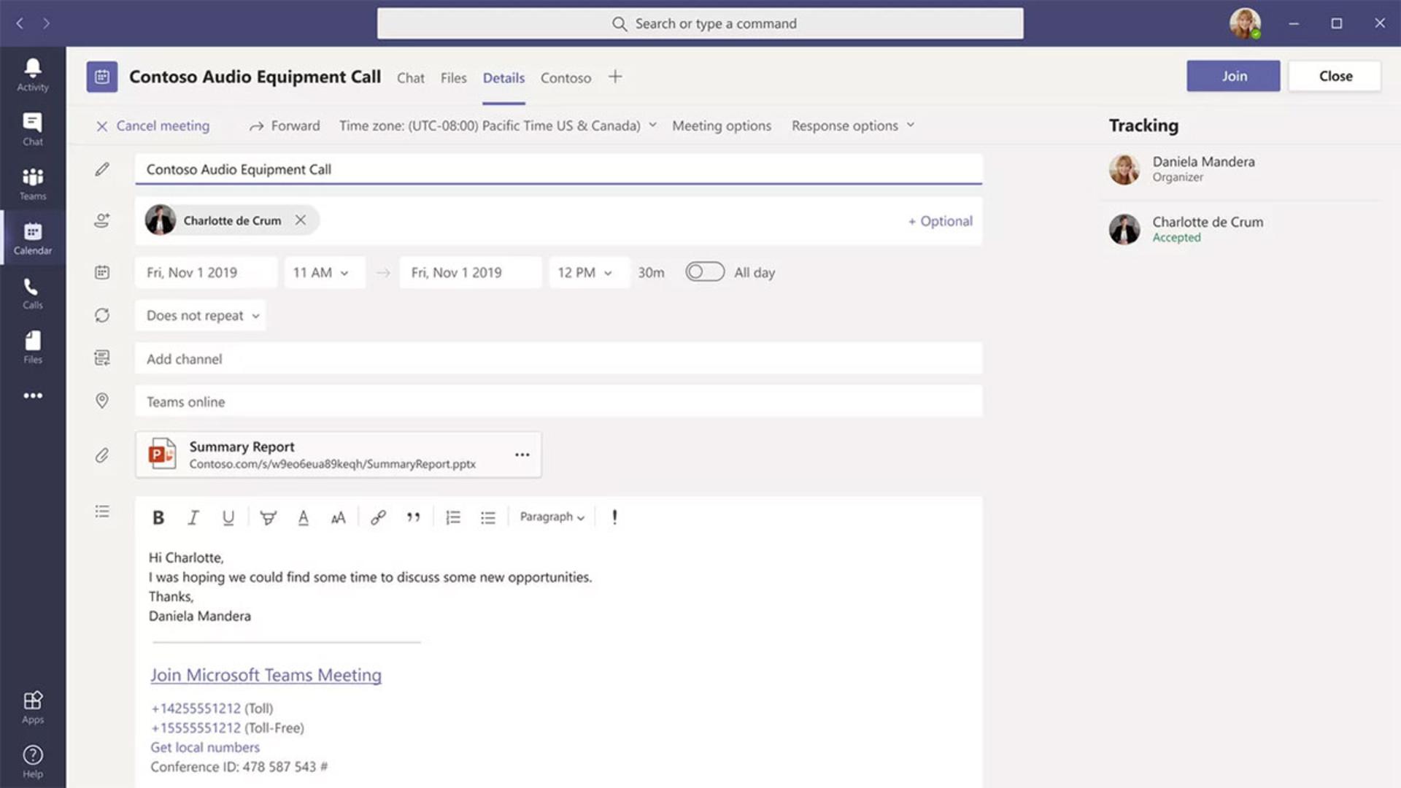
Task: Switch to the Chat tab
Action: pyautogui.click(x=411, y=78)
